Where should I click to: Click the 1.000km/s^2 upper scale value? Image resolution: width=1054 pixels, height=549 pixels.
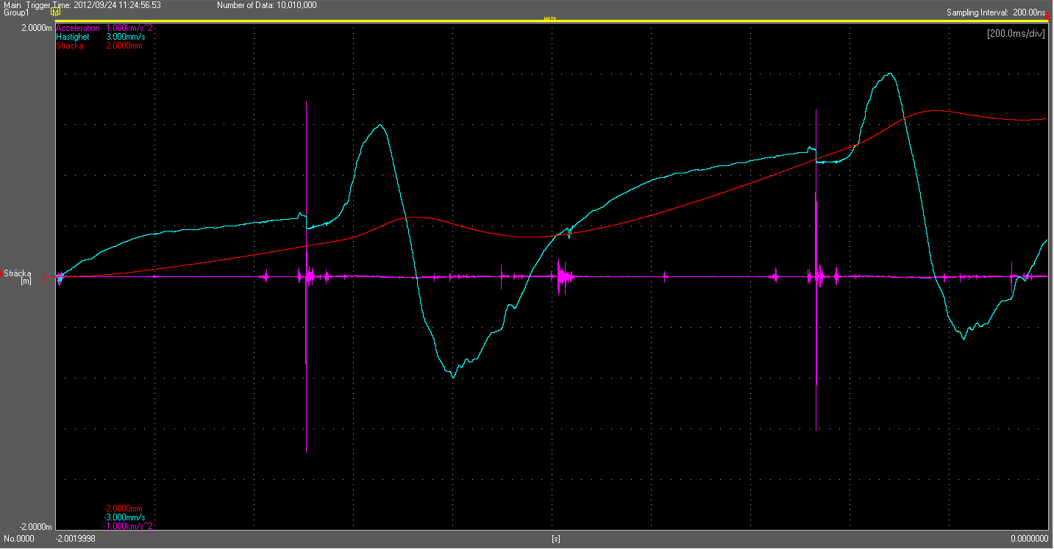pos(129,28)
